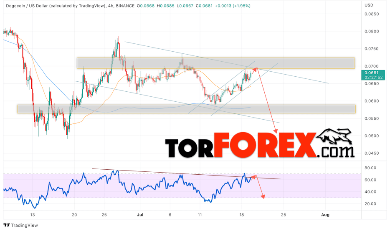Click the countdown timer 02:27:52
The height and width of the screenshot is (231, 390).
[374, 78]
